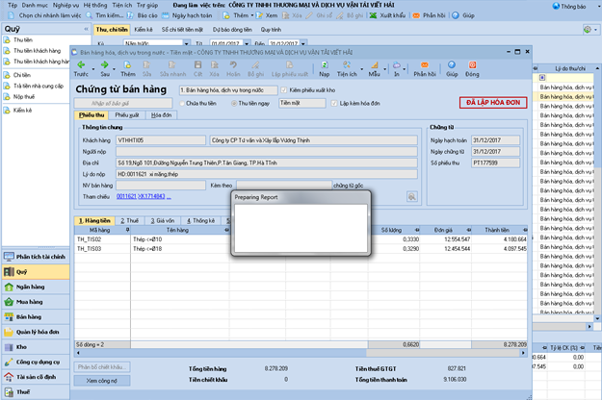
Task: Open the Tiền mặt payment method dropdown
Action: 302,103
